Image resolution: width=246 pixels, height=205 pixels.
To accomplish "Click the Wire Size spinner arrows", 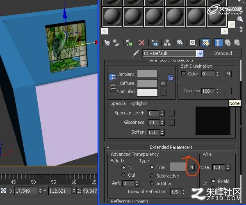I will pyautogui.click(x=228, y=167).
